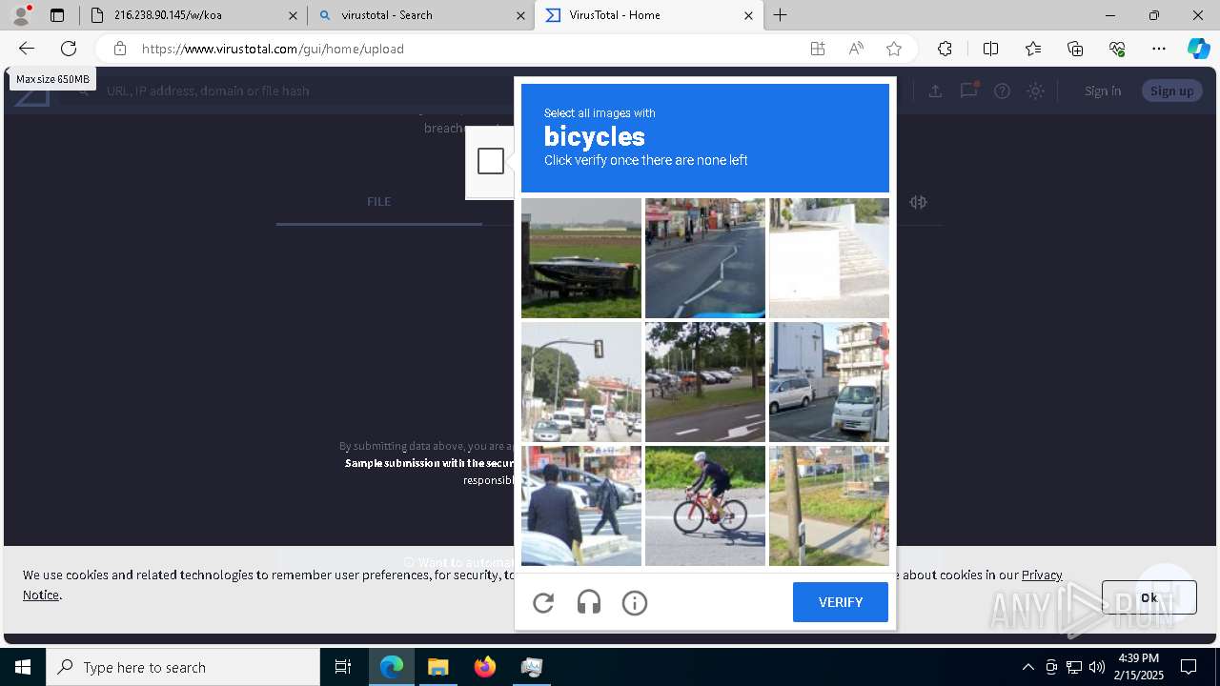Select the FILE tab
1220x686 pixels.
[379, 202]
